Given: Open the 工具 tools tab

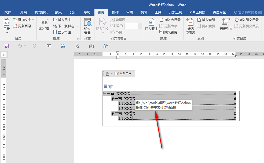Looking at the screenshot, I should pos(158,12).
